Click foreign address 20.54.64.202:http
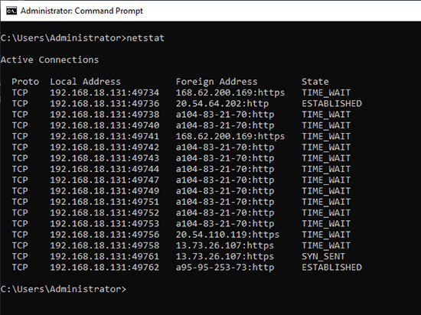This screenshot has height=315, width=421. pos(222,103)
